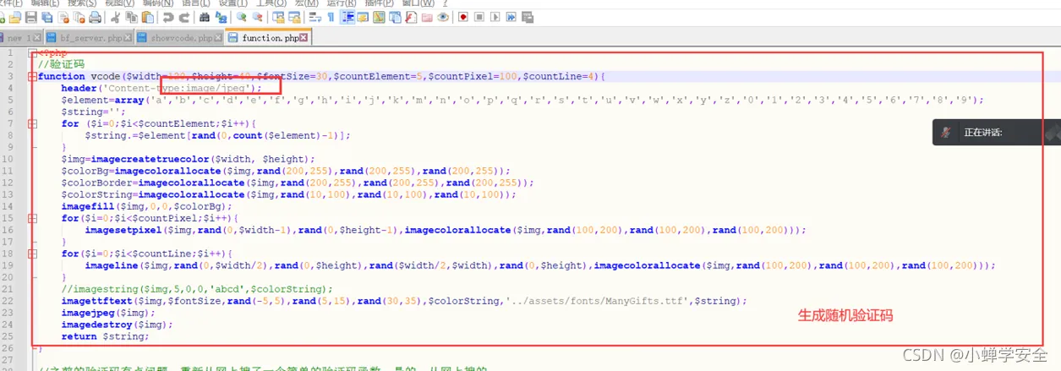Collapse the fold marker at line 1
Viewport: 1061px width, 371px height.
32,52
